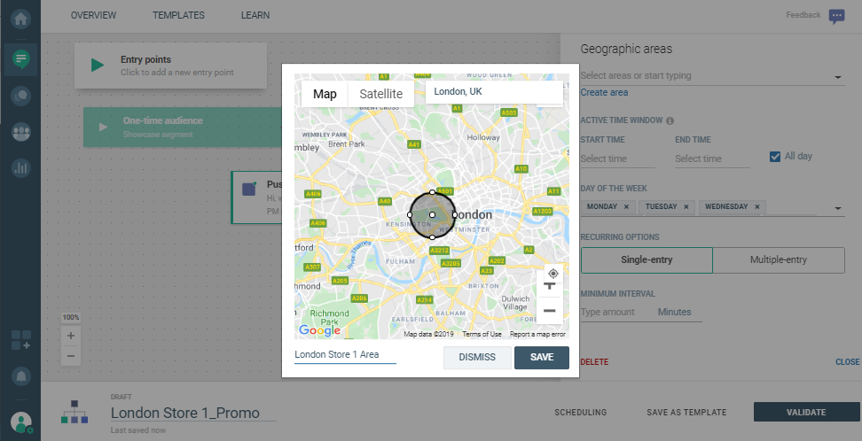862x441 pixels.
Task: Click the Entry points play icon
Action: pyautogui.click(x=98, y=66)
